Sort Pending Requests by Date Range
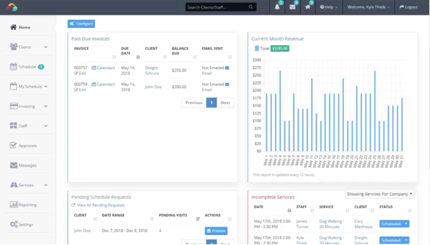The image size is (430, 245). pyautogui.click(x=152, y=219)
